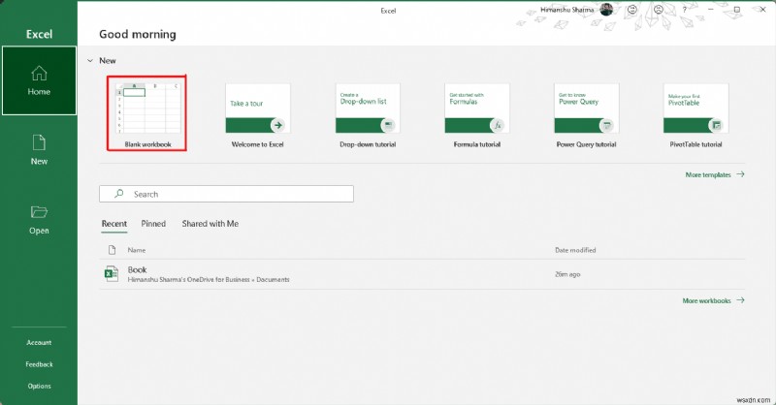Viewport: 776px width, 405px height.
Task: Open Excel Options in the sidebar
Action: 39,387
